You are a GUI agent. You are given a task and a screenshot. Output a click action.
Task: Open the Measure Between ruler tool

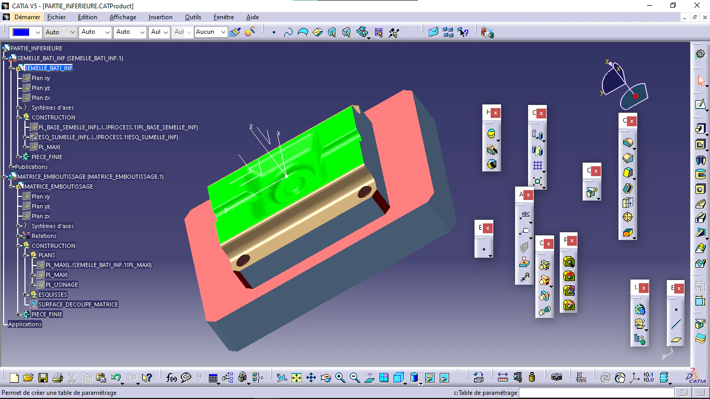tap(503, 378)
